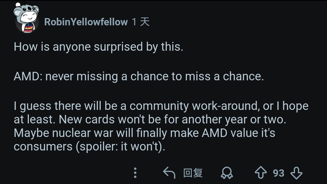The height and width of the screenshot is (184, 327).
Task: Click the word "community" in the third paragraph
Action: [159, 106]
